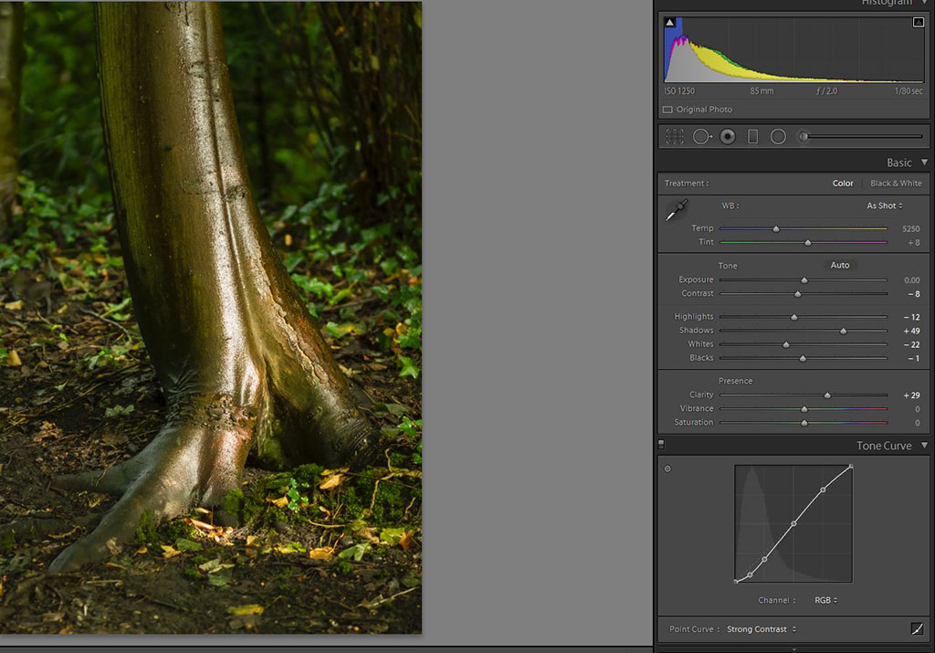Click the edit point curve button
The image size is (935, 653).
(917, 629)
